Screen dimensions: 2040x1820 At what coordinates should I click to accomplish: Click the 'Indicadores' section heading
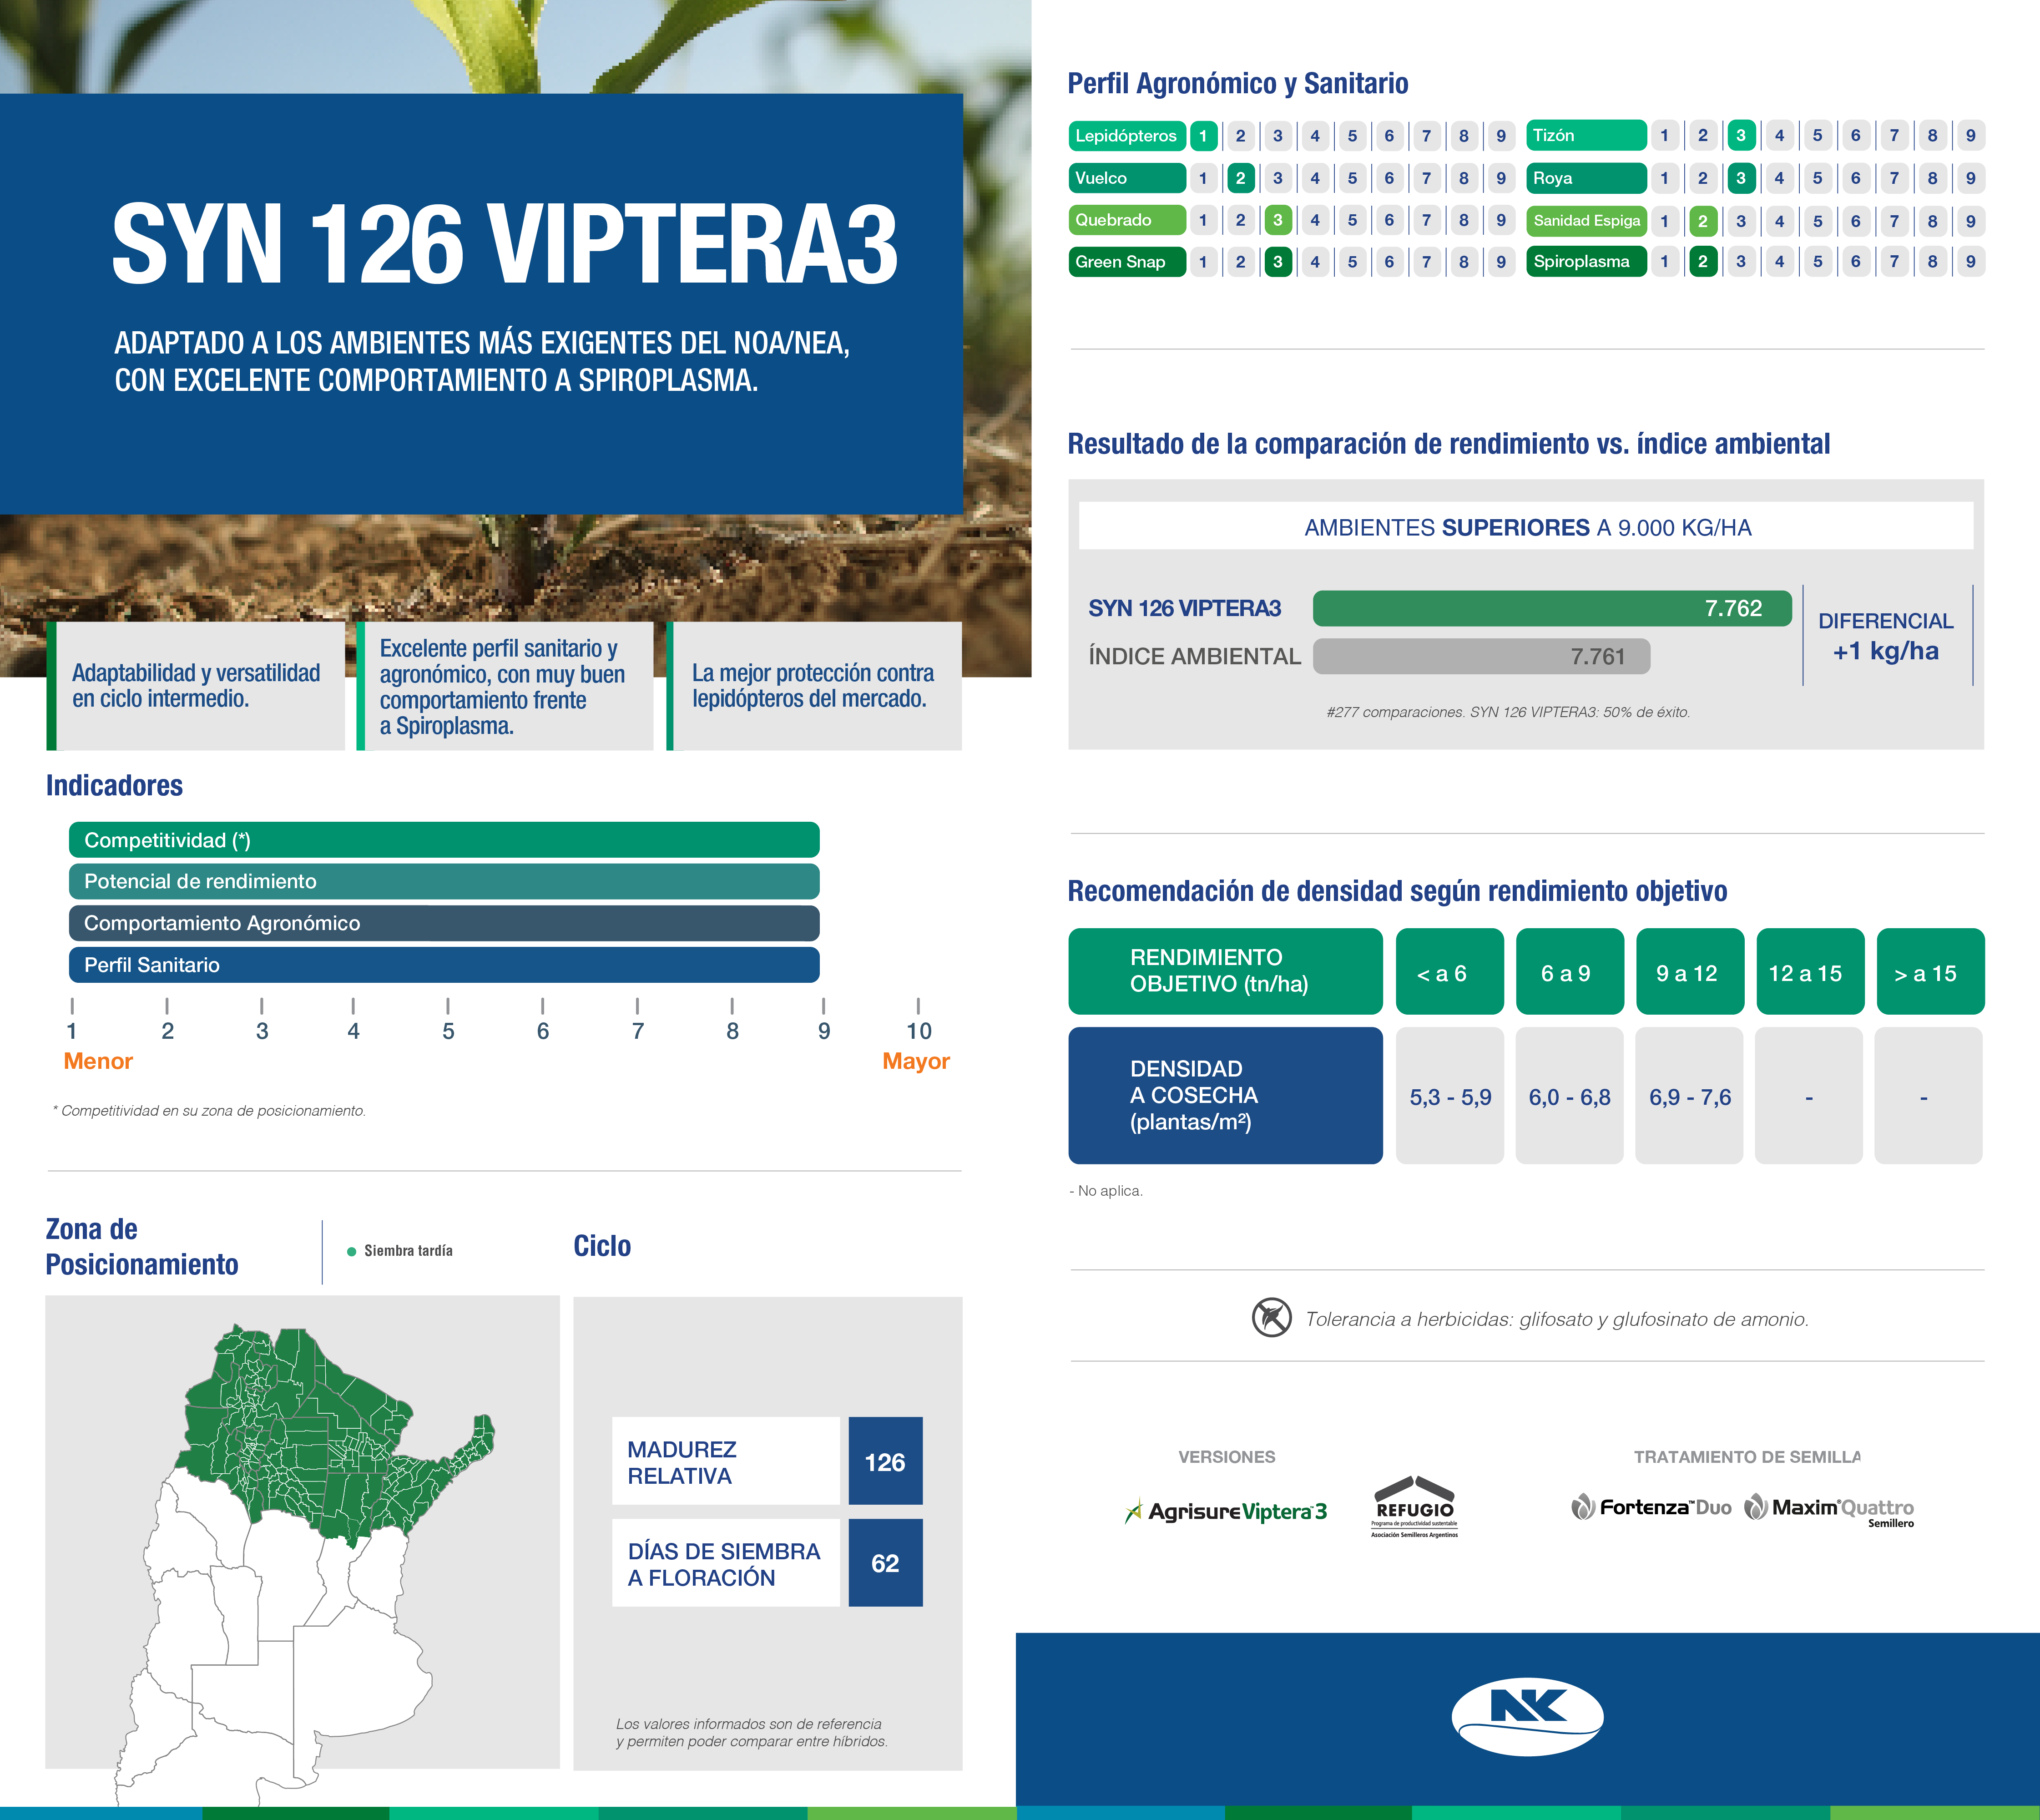tap(114, 786)
